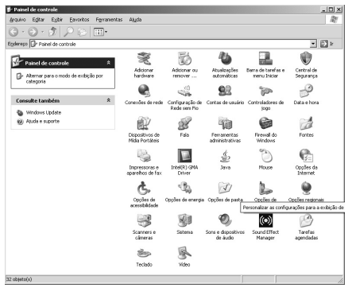Open Opções da Internet icon
The height and width of the screenshot is (292, 352).
(x=306, y=156)
